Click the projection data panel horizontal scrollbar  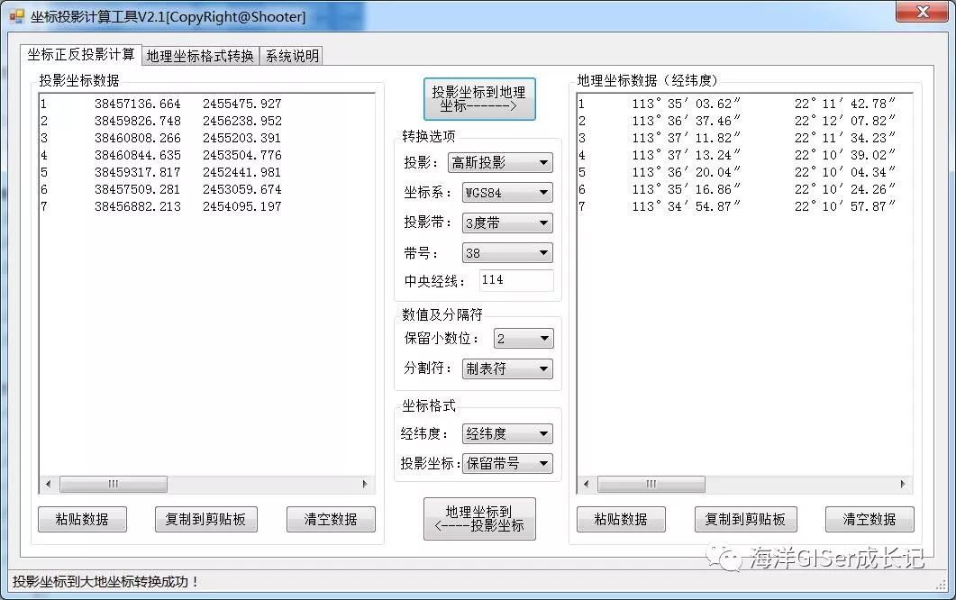[x=114, y=484]
